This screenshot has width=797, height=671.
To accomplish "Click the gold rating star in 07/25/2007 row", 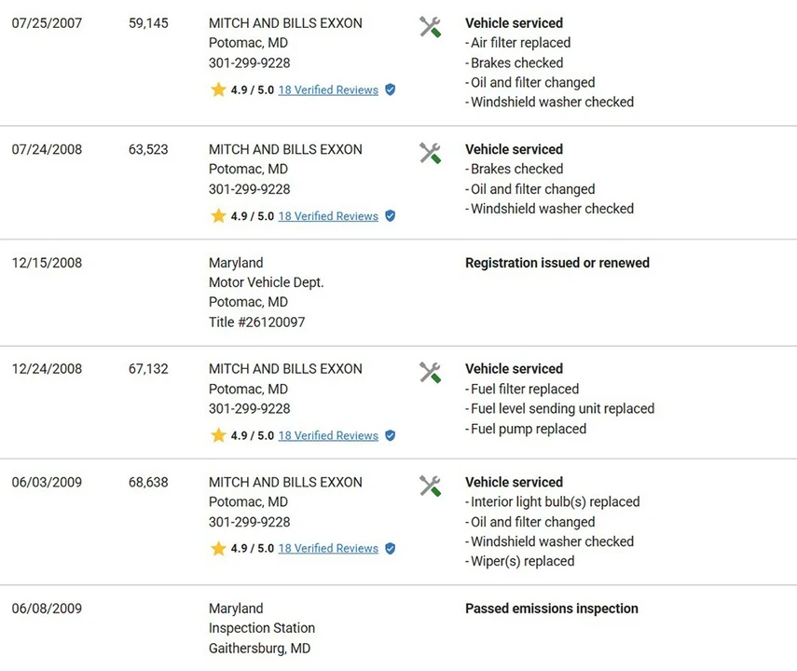I will click(x=218, y=89).
